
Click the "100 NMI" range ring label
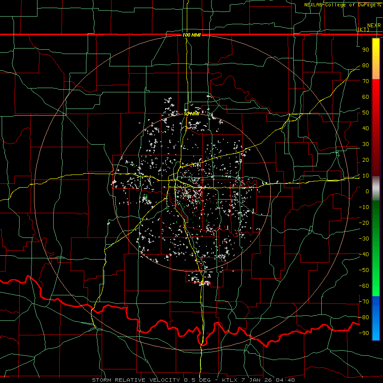pyautogui.click(x=191, y=35)
